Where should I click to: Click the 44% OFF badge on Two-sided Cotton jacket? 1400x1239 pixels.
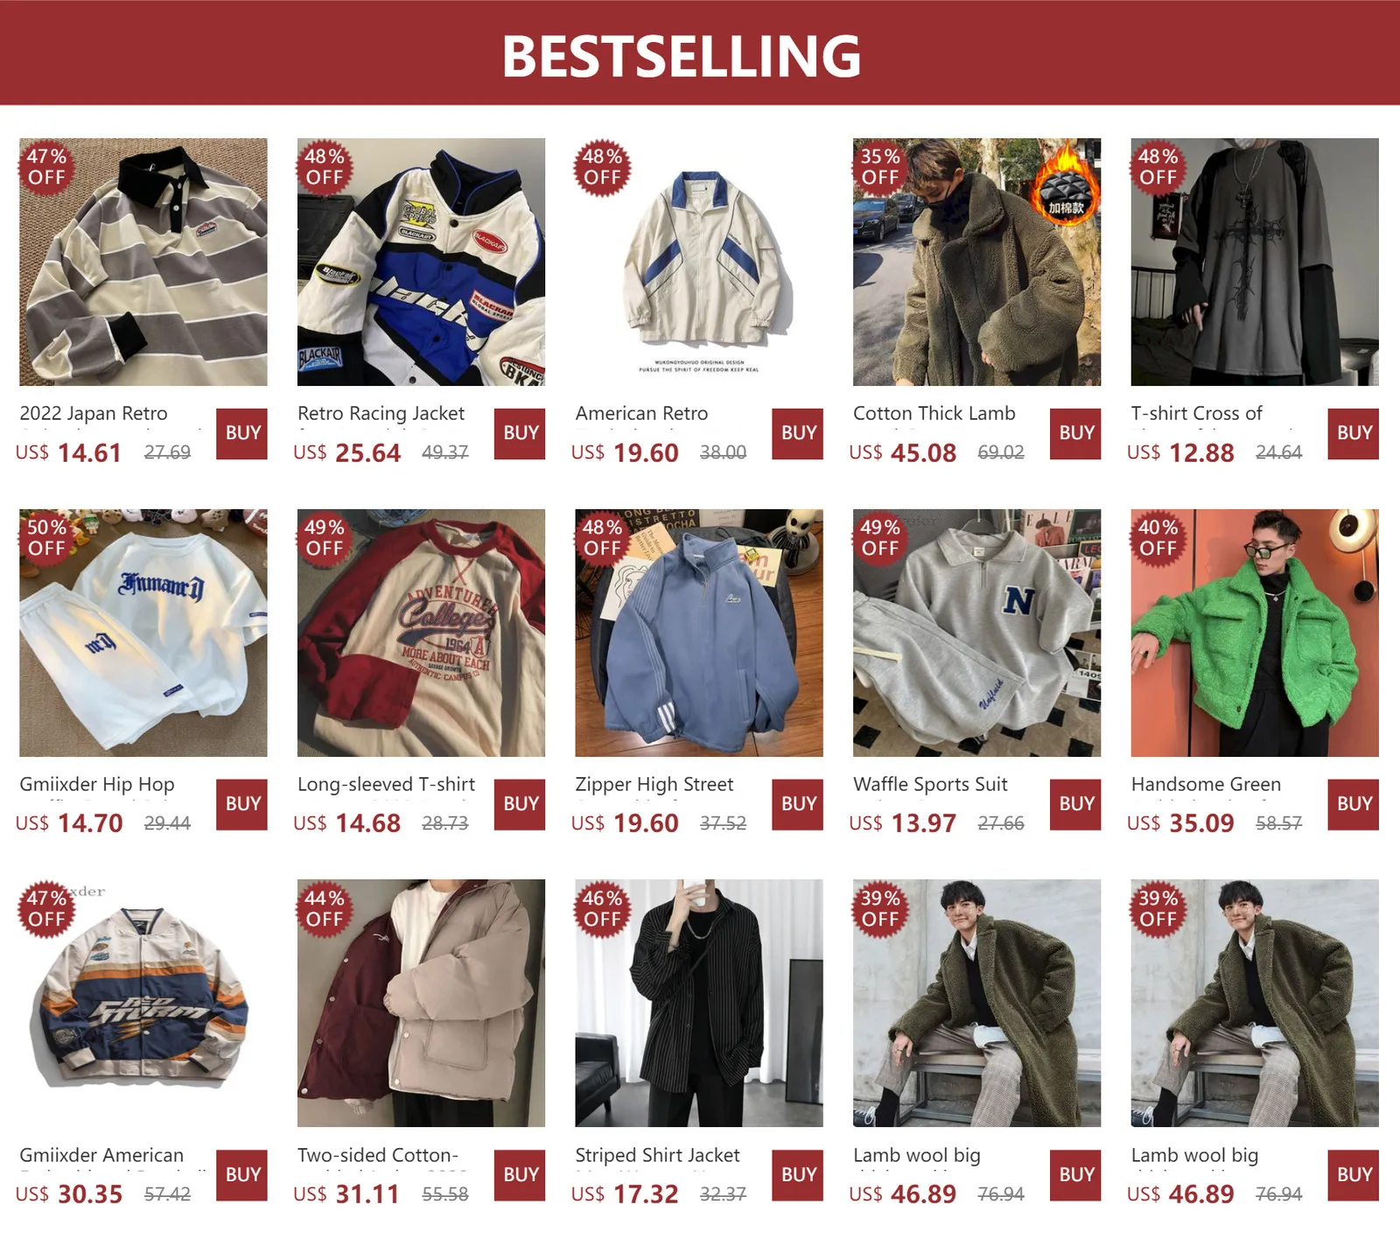(x=325, y=908)
